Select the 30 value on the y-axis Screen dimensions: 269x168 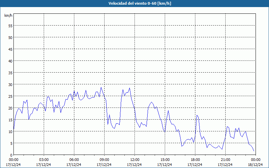coord(10,85)
